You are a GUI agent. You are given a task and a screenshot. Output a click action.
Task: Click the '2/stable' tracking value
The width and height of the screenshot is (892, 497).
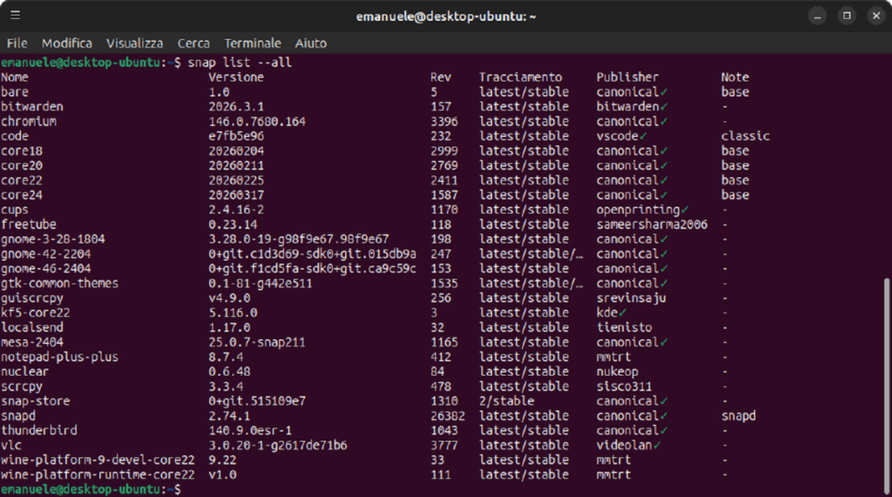[x=507, y=401]
